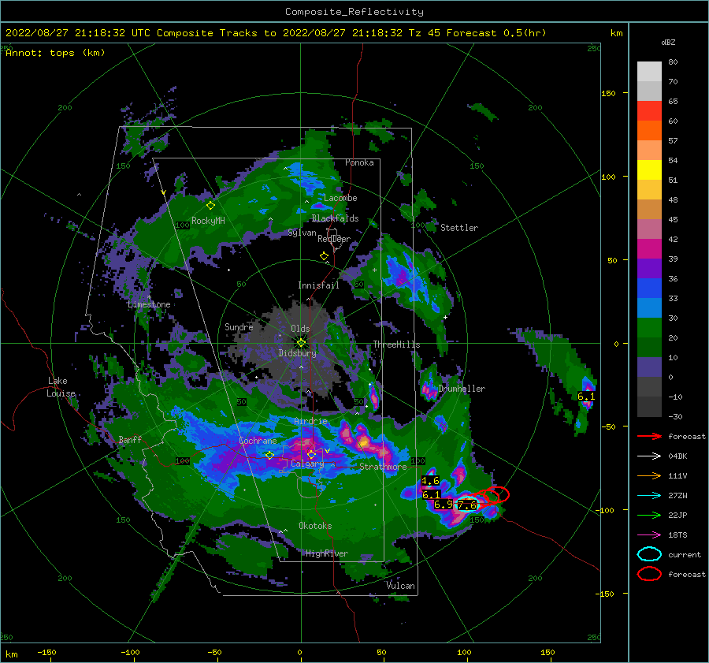Click the Ponoka city label
Viewport: 709px width, 663px height.
pyautogui.click(x=359, y=162)
